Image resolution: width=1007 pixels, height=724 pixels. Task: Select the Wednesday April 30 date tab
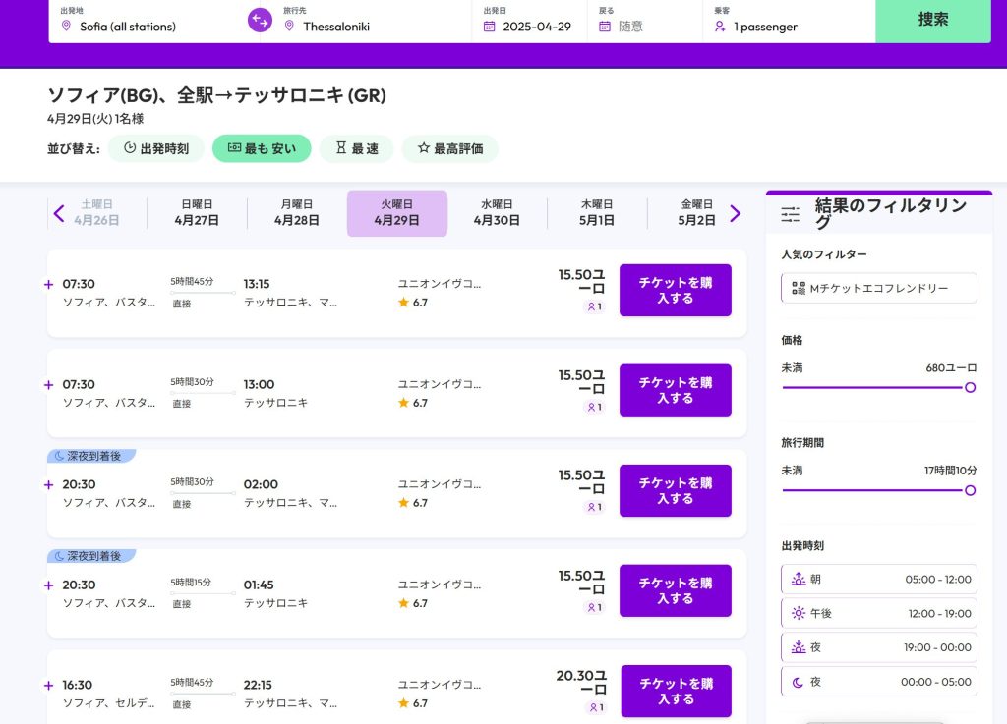(497, 213)
